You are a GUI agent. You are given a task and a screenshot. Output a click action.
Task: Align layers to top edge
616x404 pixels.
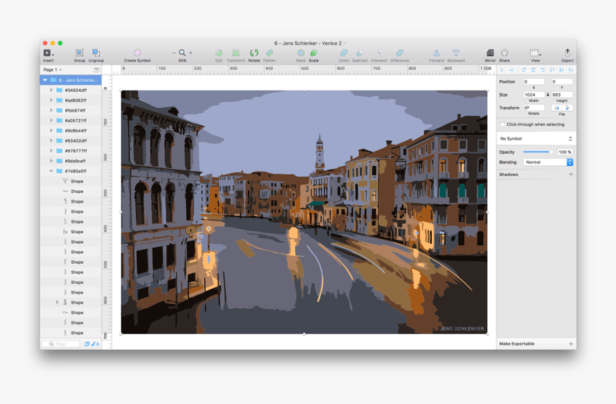point(552,70)
